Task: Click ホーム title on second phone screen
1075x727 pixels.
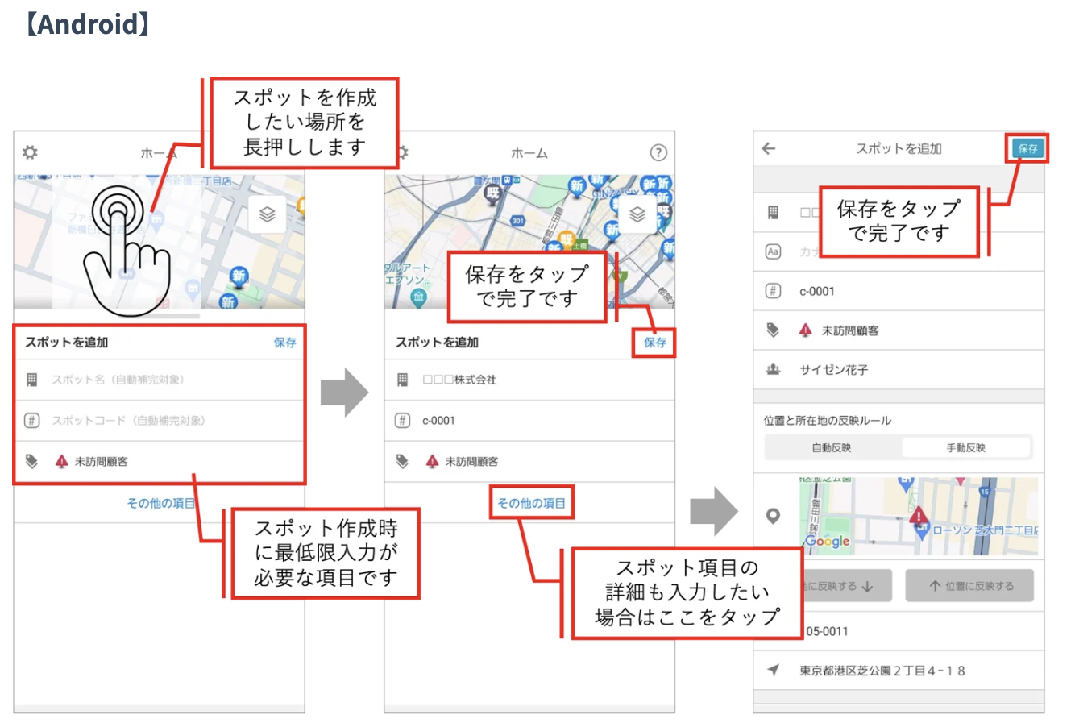Action: (x=529, y=153)
